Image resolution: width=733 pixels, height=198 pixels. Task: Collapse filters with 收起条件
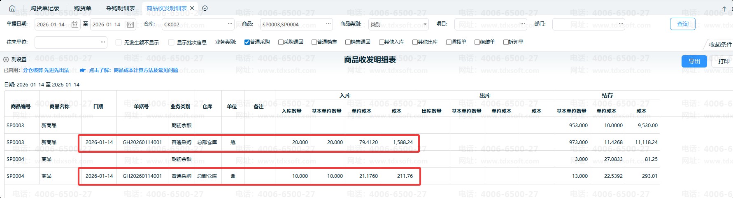pyautogui.click(x=720, y=44)
